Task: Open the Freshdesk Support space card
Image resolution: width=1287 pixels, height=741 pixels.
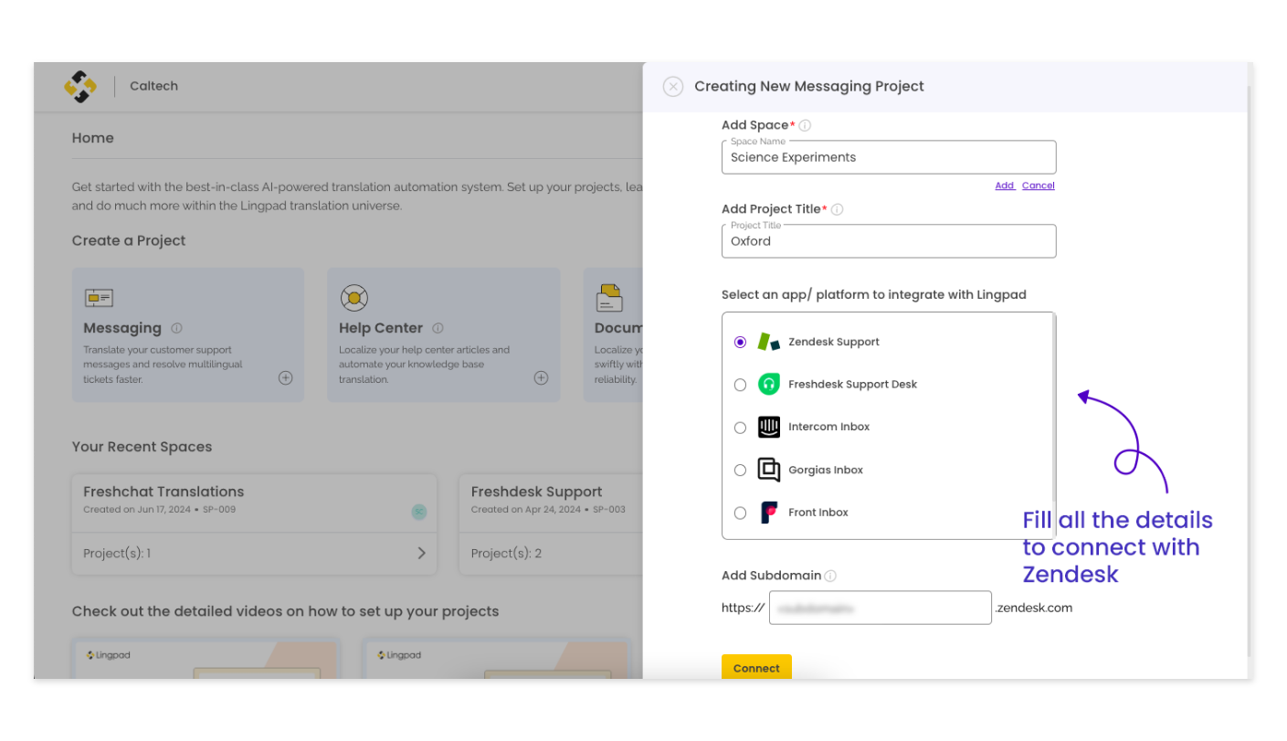Action: [x=551, y=524]
